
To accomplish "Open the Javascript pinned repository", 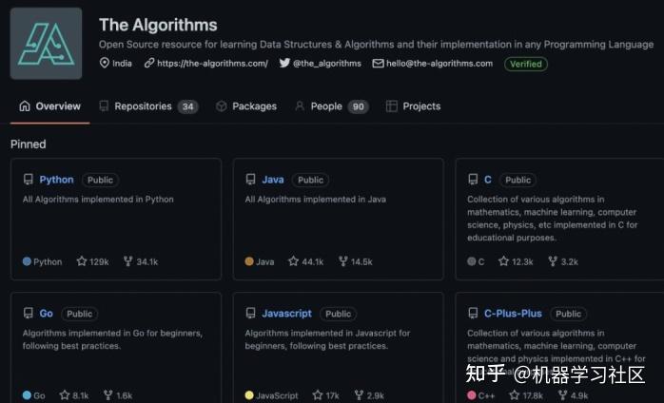I will [x=286, y=314].
